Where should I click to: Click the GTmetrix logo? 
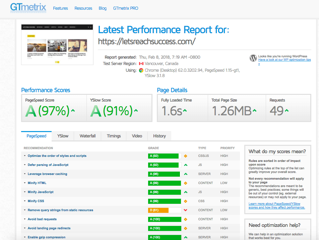[x=28, y=8]
